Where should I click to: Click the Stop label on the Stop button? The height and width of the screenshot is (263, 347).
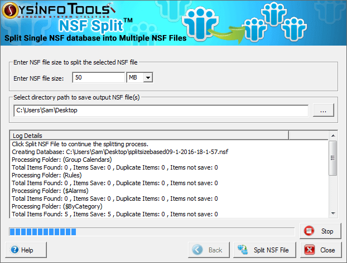pos(327,231)
